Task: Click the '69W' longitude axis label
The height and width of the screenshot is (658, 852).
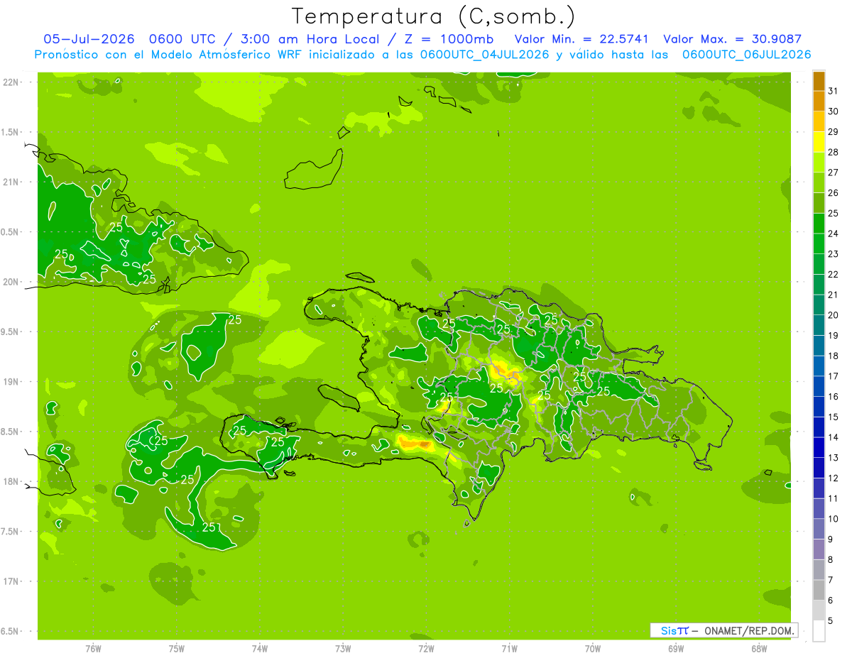Action: click(676, 649)
